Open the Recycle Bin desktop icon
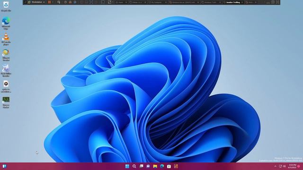 click(x=6, y=6)
